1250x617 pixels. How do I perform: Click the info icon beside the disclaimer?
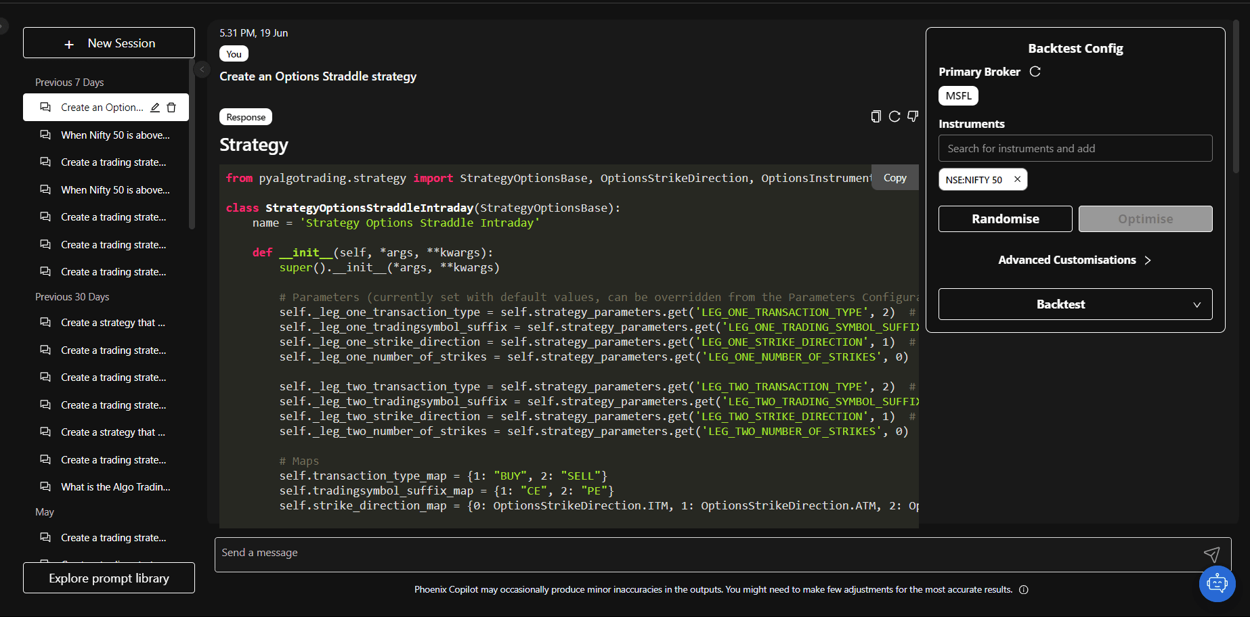1024,590
